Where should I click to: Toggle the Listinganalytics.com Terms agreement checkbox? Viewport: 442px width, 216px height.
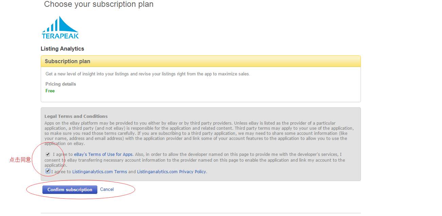pos(48,171)
